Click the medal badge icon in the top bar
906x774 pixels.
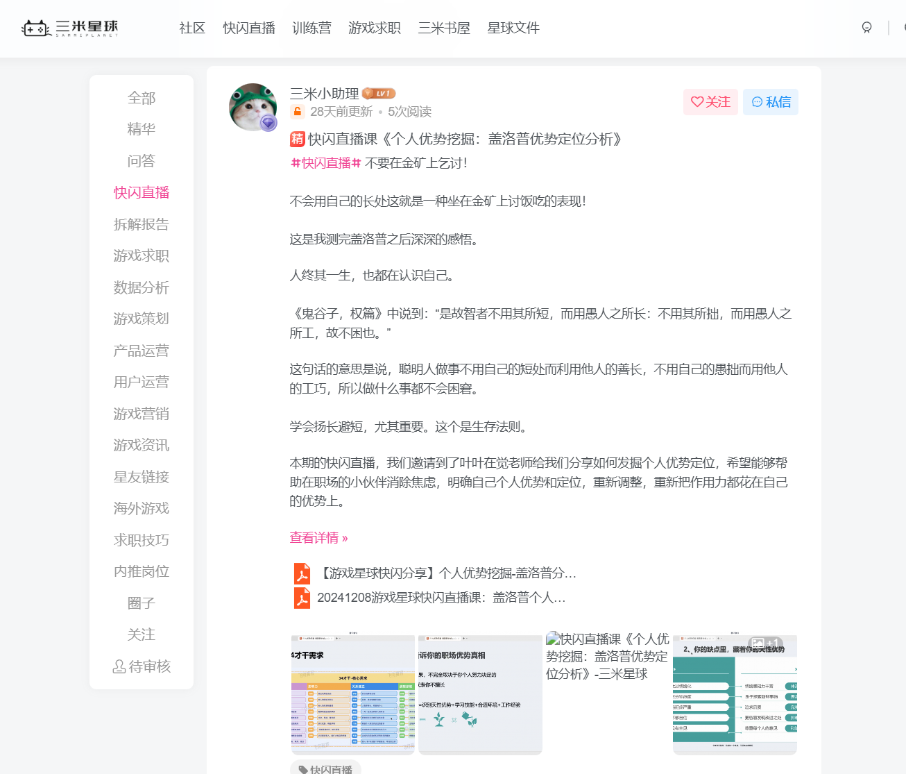pyautogui.click(x=866, y=27)
